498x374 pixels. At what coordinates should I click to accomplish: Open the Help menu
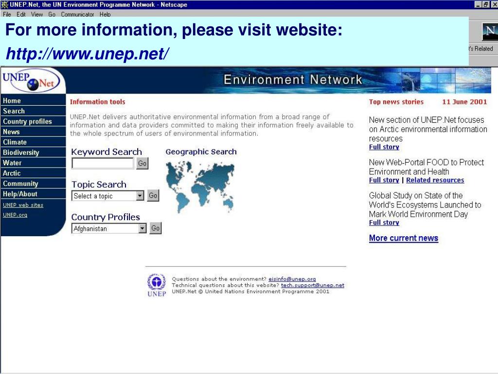coord(105,14)
